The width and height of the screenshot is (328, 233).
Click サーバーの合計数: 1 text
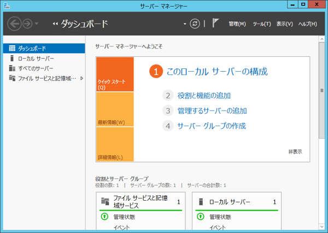point(207,185)
